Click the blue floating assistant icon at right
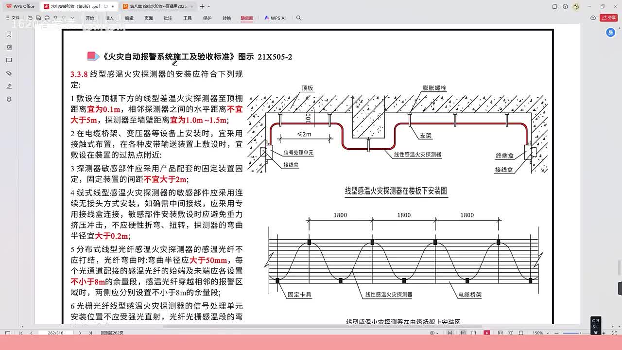The image size is (622, 350). pos(611,32)
